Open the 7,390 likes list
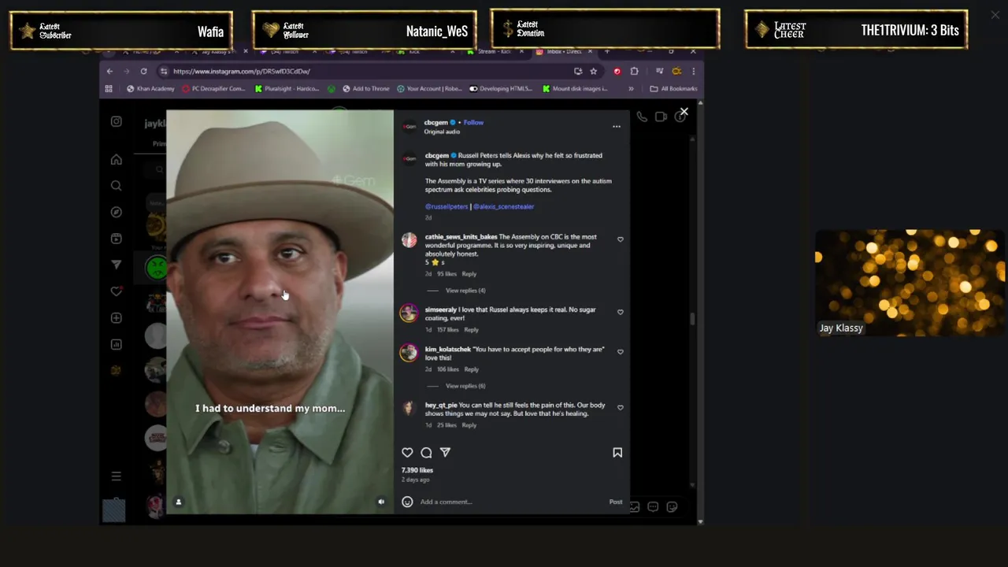The width and height of the screenshot is (1008, 567). (x=417, y=470)
